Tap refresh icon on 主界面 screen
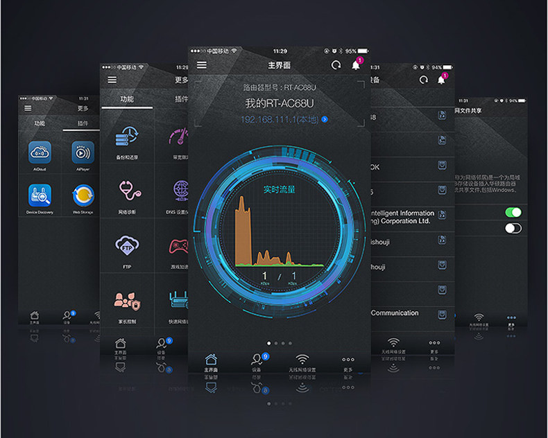Image resolution: width=548 pixels, height=438 pixels. click(x=336, y=65)
